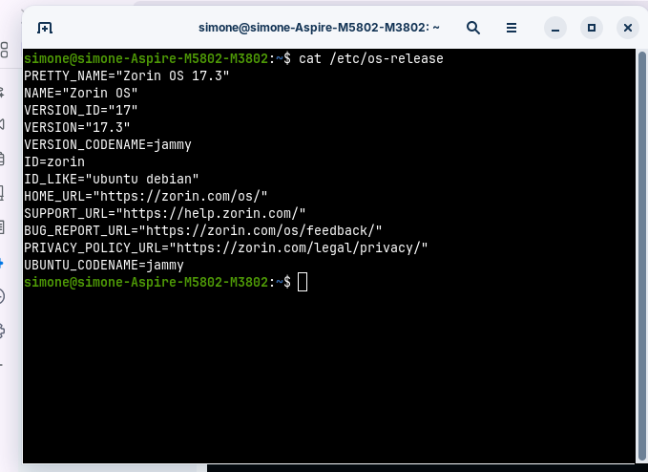Image resolution: width=648 pixels, height=472 pixels.
Task: Click the PRIVACY_POLICY_URL line
Action: pos(225,247)
